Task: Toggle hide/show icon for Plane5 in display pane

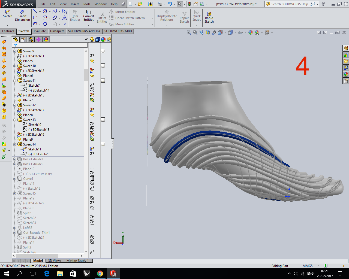Action: (x=92, y=61)
